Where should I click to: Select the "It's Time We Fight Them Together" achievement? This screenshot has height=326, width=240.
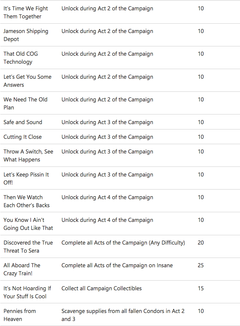pyautogui.click(x=26, y=12)
